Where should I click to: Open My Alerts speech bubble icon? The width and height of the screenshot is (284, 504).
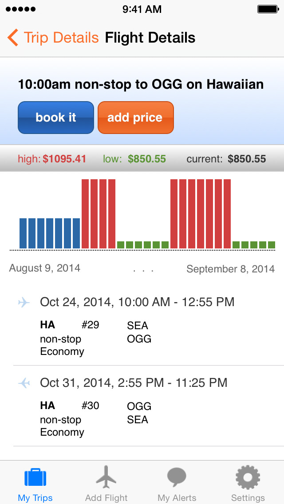coord(177,478)
